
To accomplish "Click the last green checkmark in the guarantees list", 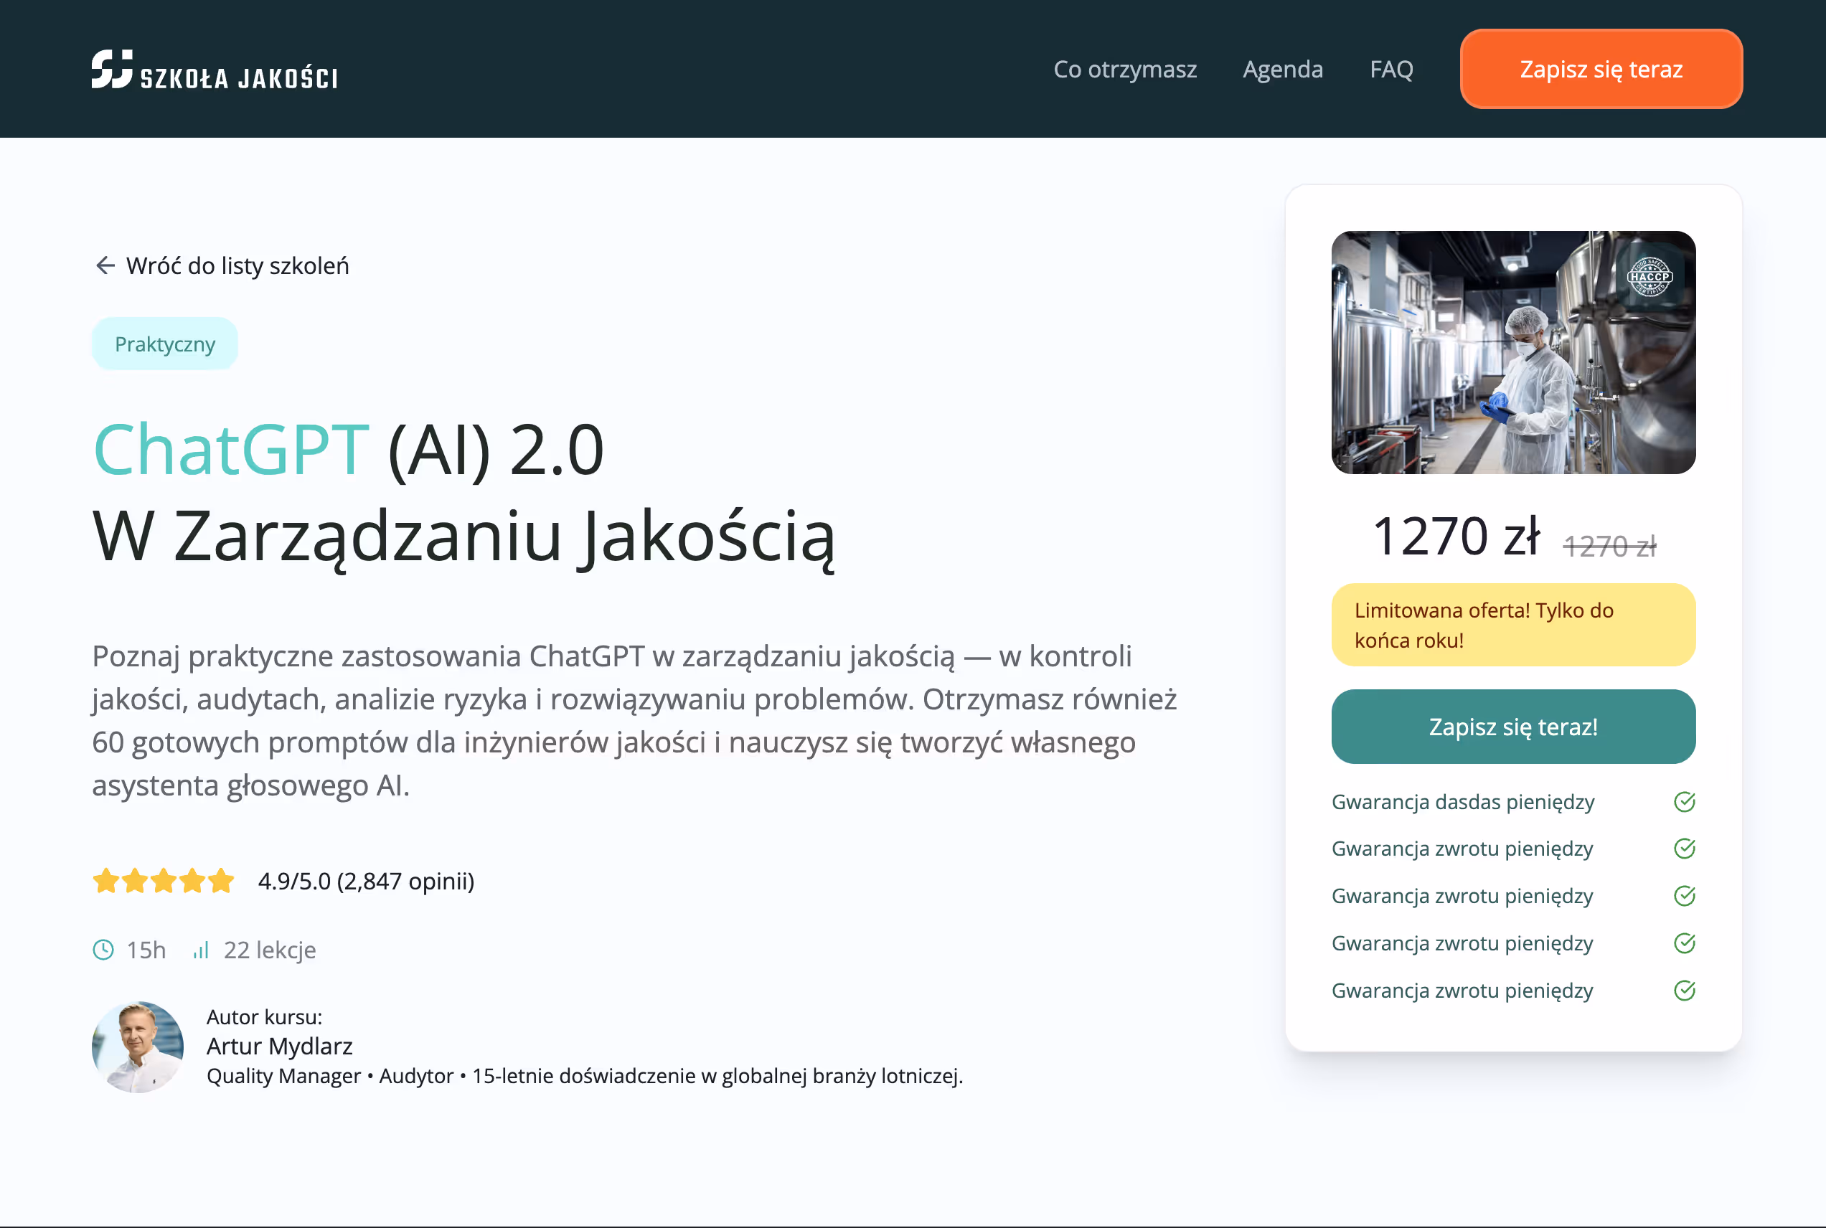I will 1685,990.
